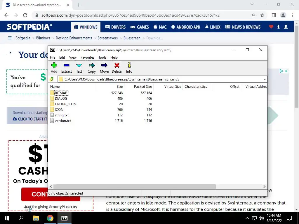Open the Edit menu

coord(62,57)
